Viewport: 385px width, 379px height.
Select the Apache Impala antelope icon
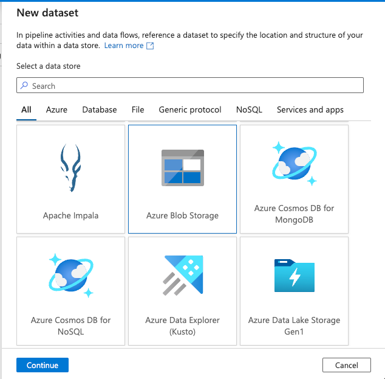pos(70,167)
